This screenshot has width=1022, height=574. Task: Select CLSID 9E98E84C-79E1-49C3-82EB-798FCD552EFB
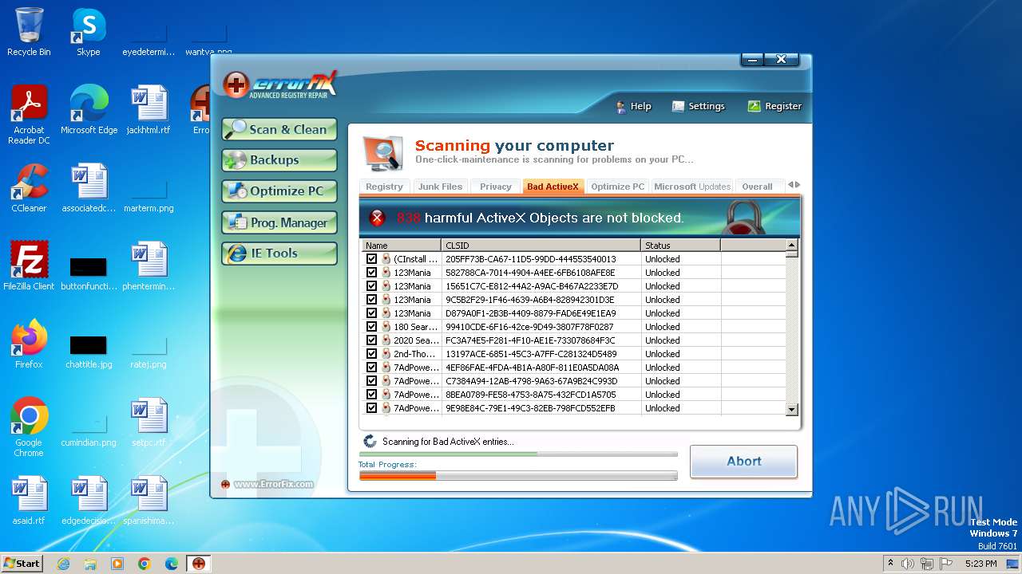[530, 408]
